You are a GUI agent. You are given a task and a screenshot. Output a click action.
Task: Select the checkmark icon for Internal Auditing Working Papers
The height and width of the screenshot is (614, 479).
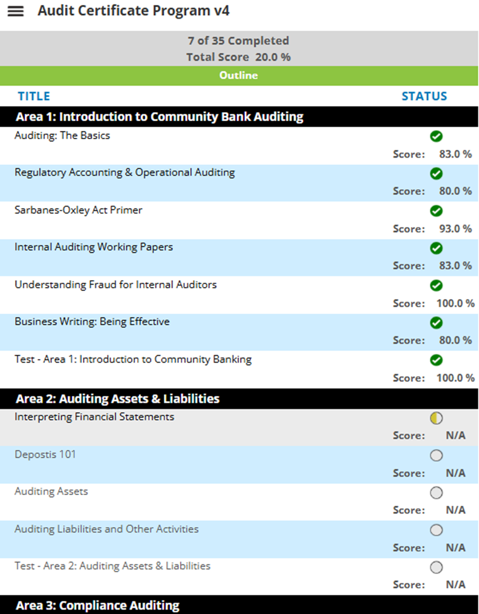tap(436, 249)
